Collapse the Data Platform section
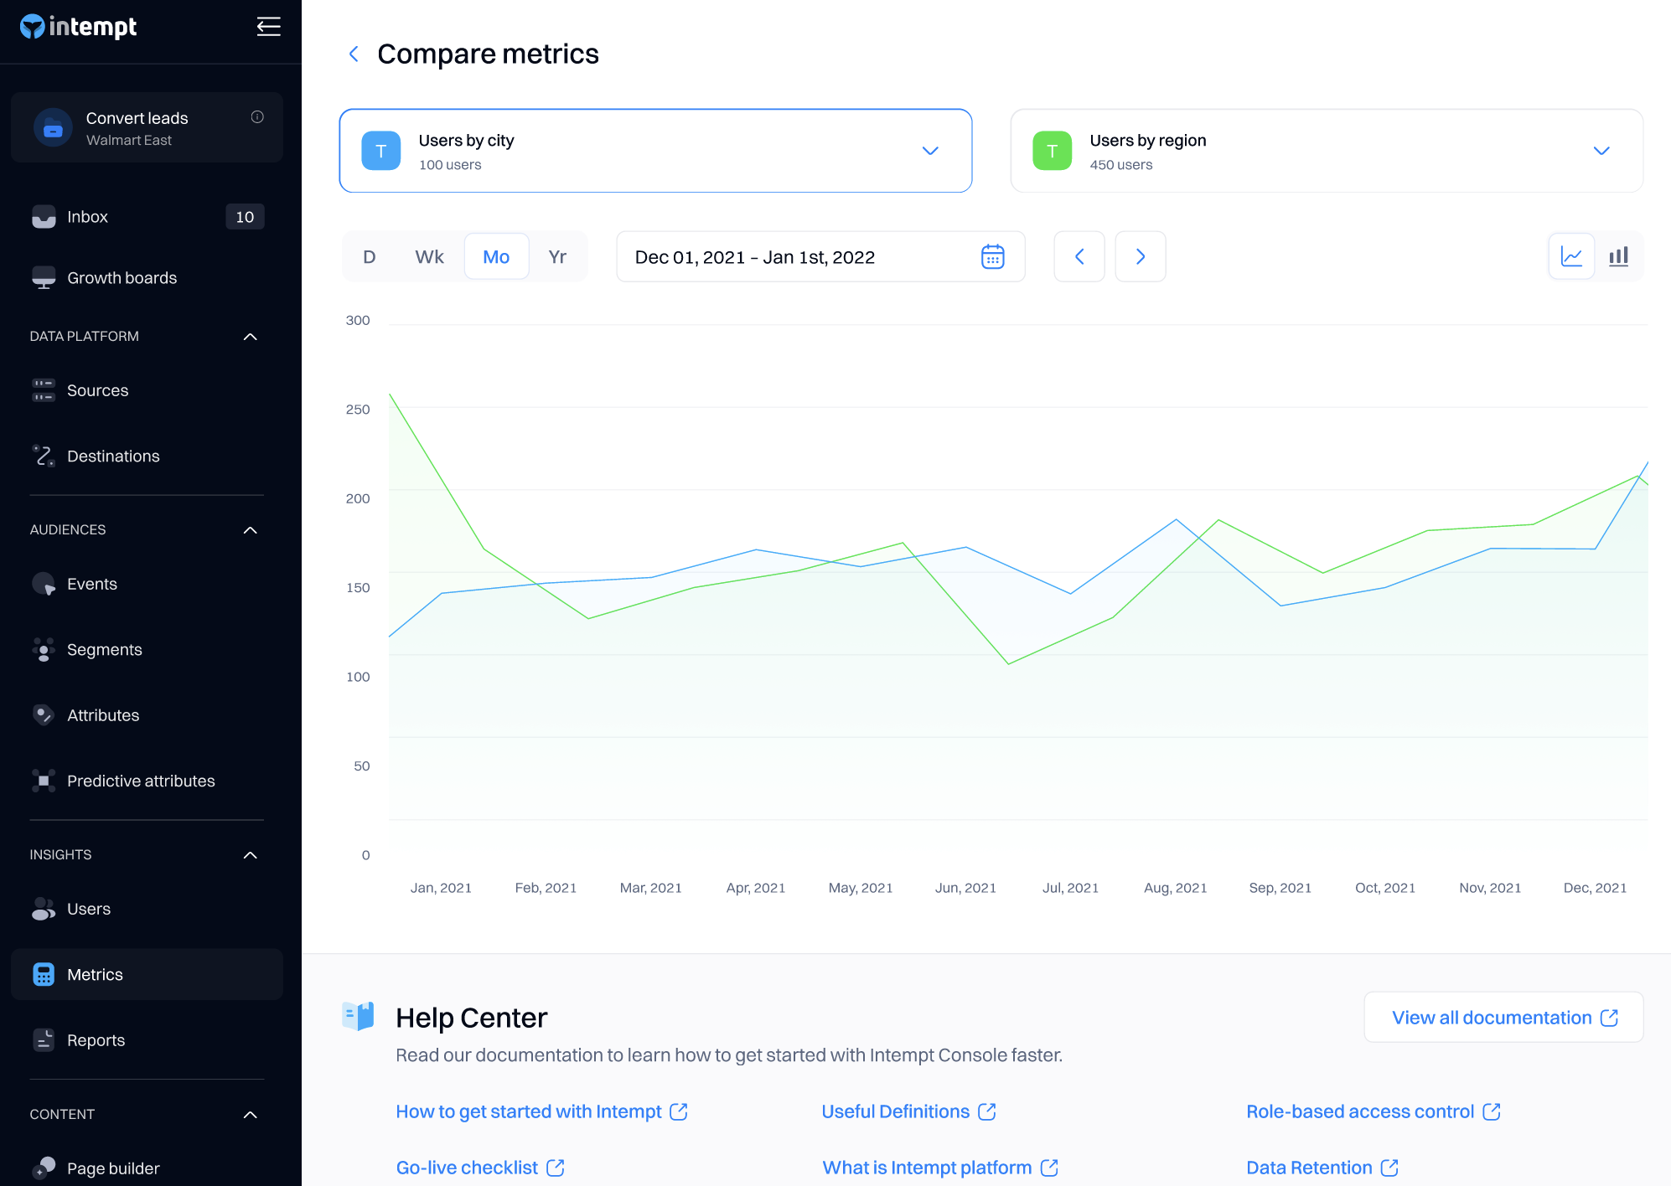The height and width of the screenshot is (1186, 1671). click(250, 337)
